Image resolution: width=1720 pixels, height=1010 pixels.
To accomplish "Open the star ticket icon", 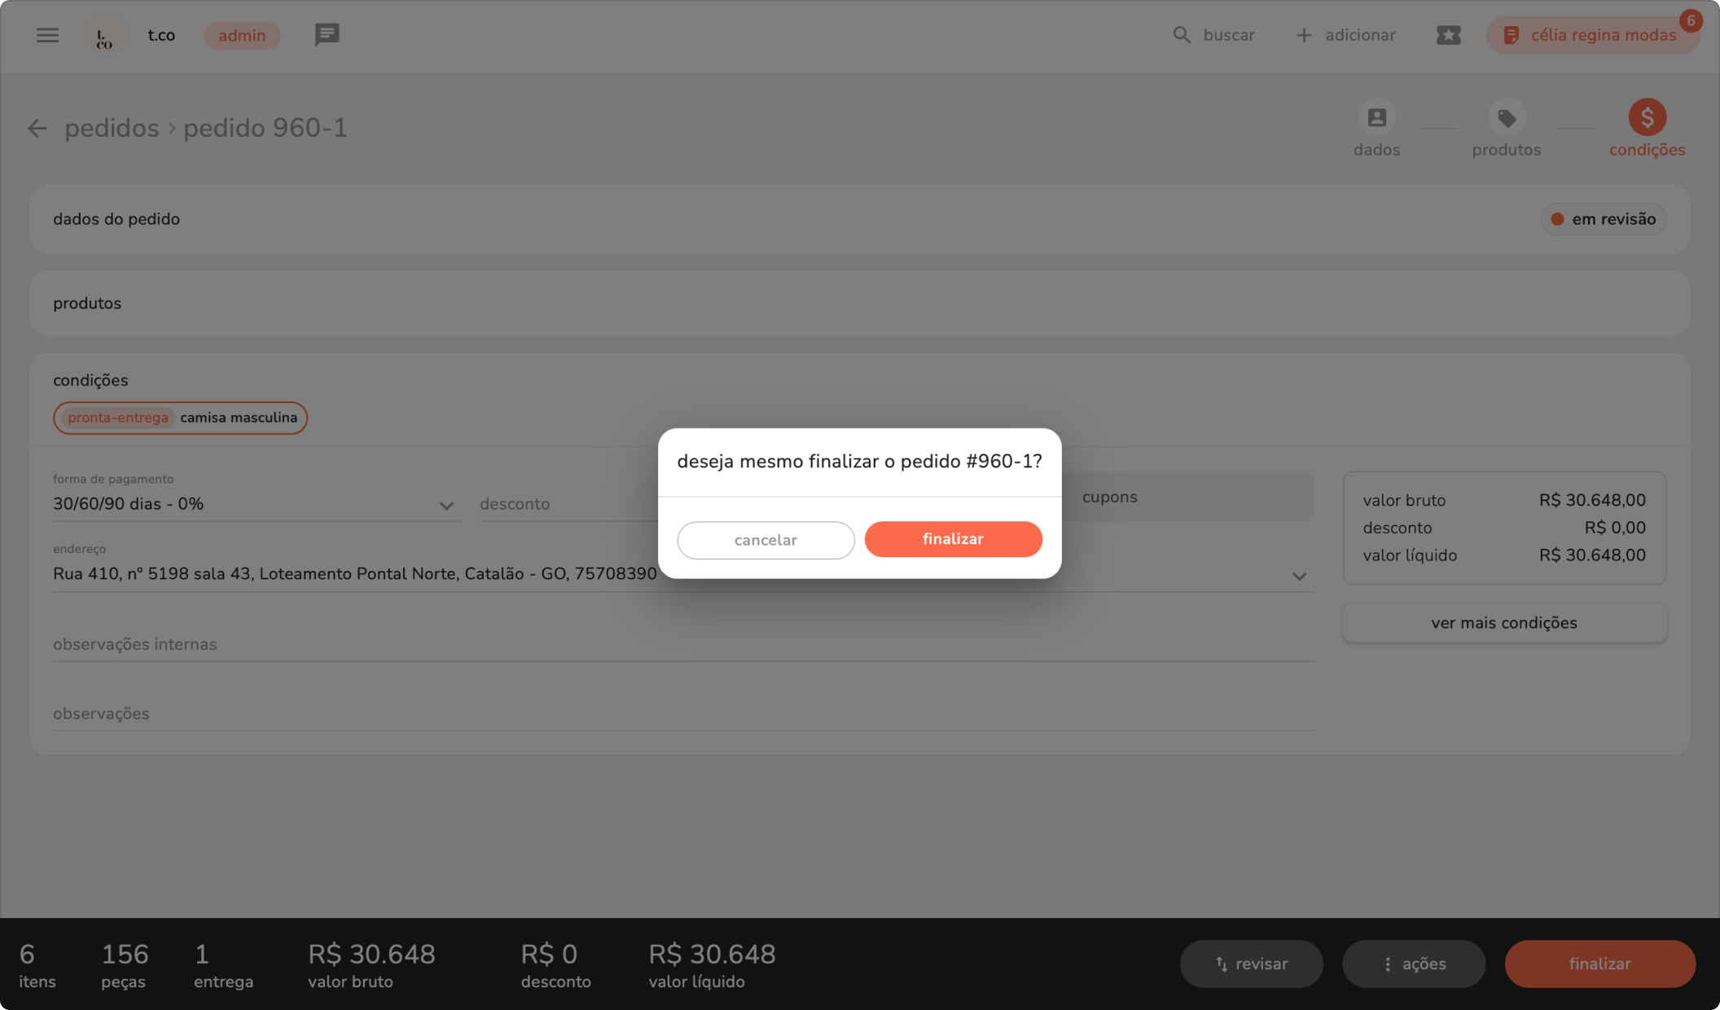I will click(1448, 35).
